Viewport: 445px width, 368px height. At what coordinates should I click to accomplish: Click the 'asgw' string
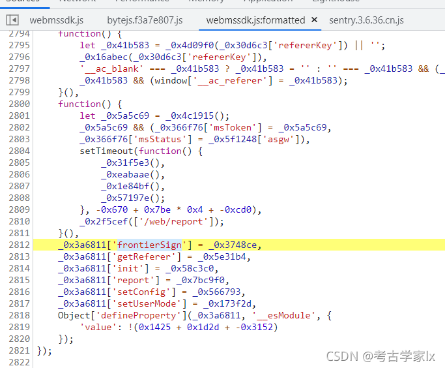278,139
